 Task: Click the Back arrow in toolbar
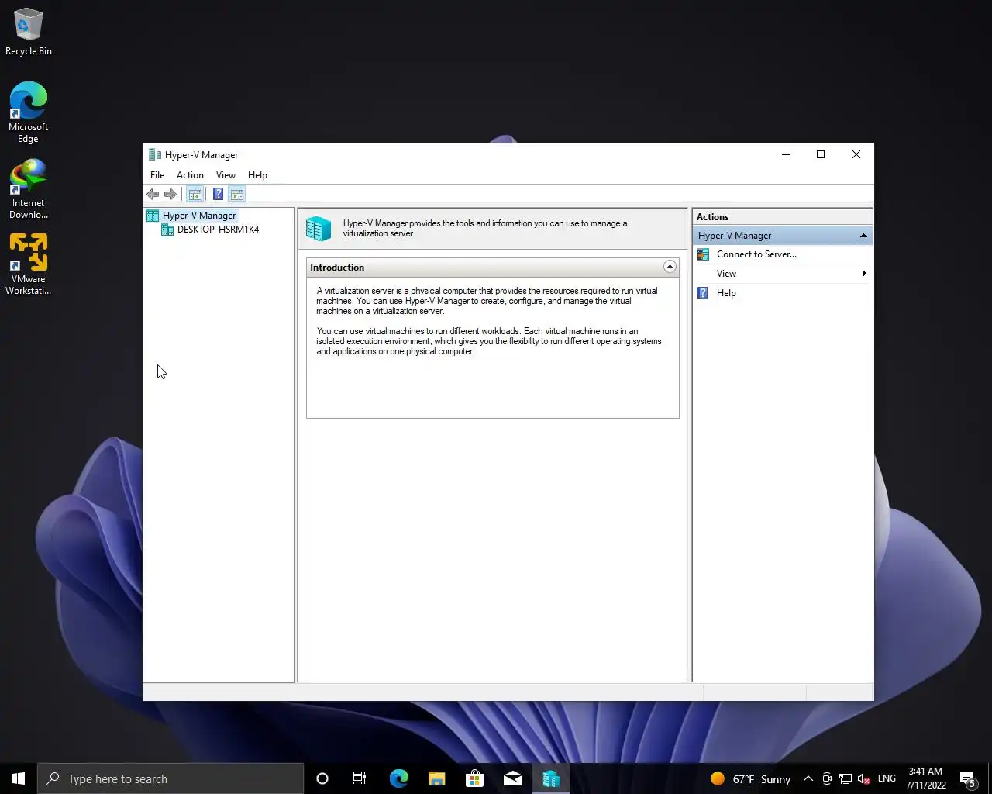pyautogui.click(x=153, y=194)
